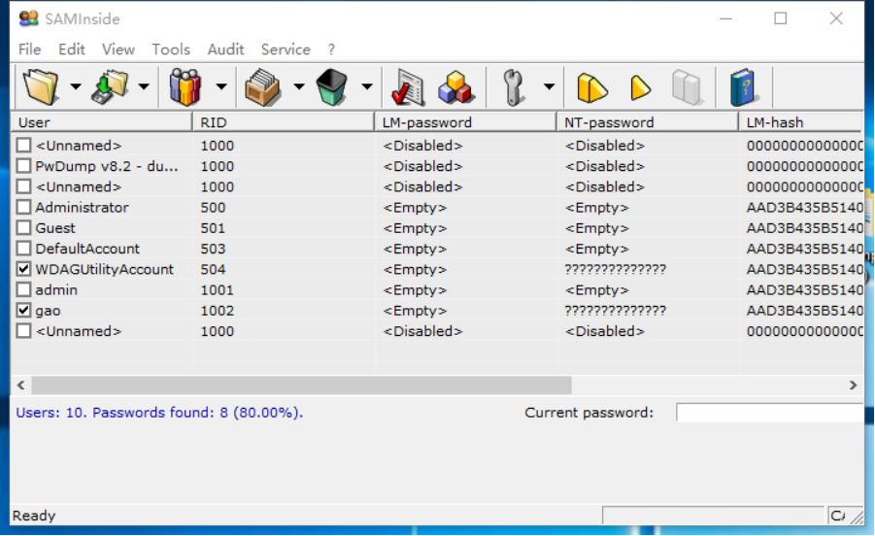
Task: Open the Service menu
Action: click(x=286, y=50)
